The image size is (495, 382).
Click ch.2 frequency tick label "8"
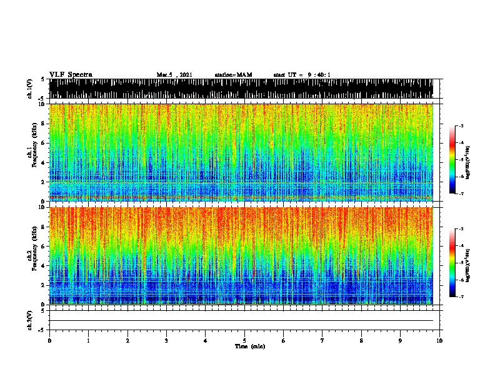click(x=43, y=227)
